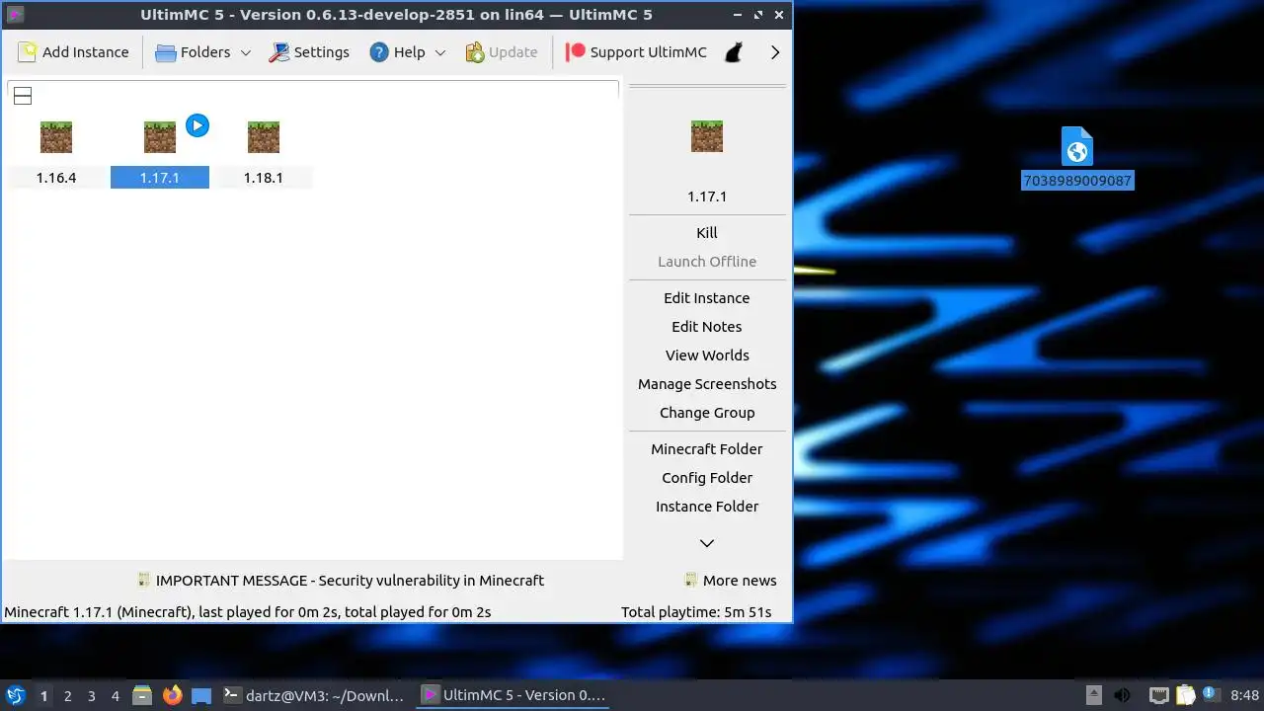Open the Instance Folder
Image resolution: width=1264 pixels, height=711 pixels.
pos(707,507)
